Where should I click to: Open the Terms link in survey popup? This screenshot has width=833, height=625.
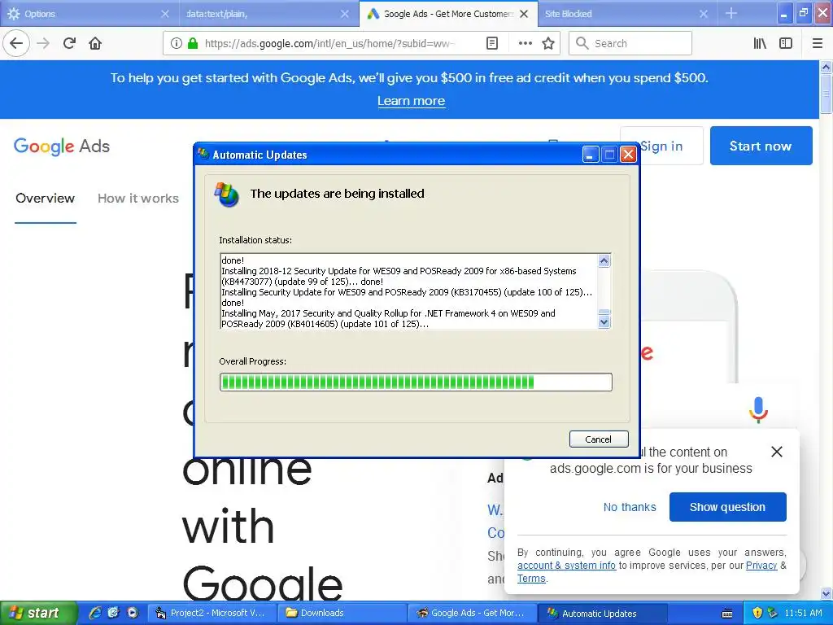(x=531, y=579)
